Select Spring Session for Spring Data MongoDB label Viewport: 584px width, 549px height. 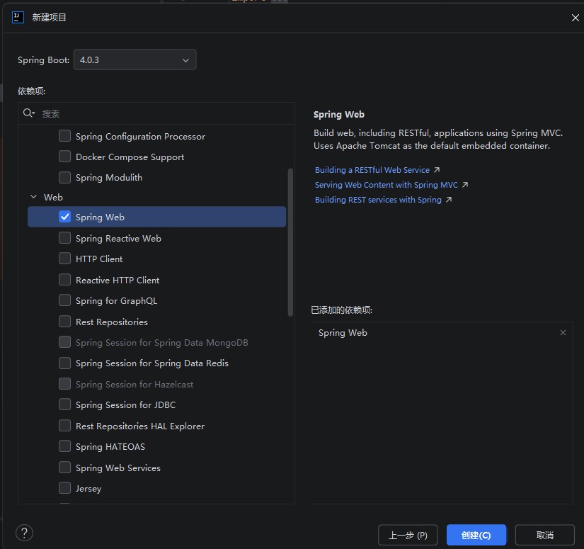click(x=161, y=343)
